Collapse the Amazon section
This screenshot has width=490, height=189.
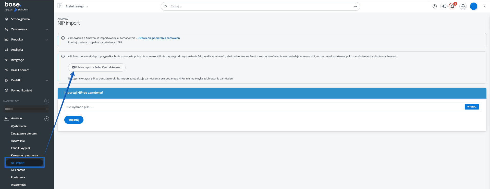point(47,118)
